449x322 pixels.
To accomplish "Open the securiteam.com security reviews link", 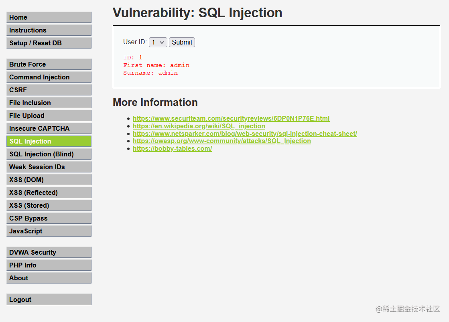I will tap(231, 118).
